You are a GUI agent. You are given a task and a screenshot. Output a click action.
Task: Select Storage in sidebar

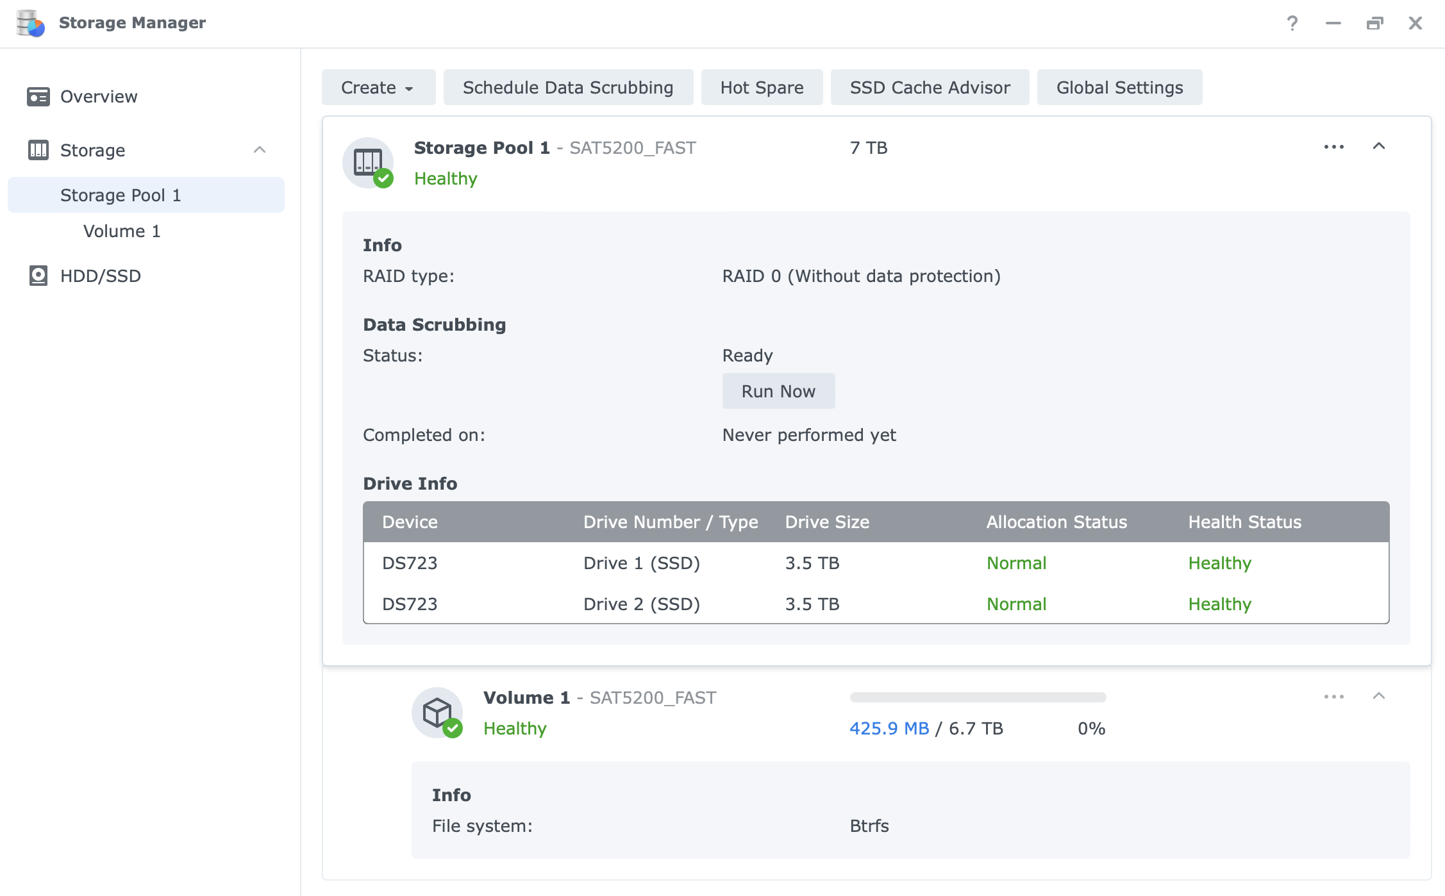[146, 150]
